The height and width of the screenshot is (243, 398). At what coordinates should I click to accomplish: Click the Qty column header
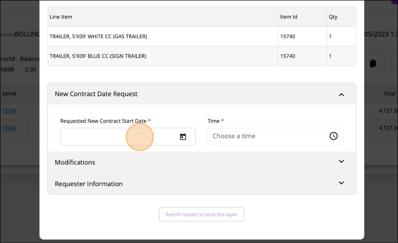coord(333,17)
